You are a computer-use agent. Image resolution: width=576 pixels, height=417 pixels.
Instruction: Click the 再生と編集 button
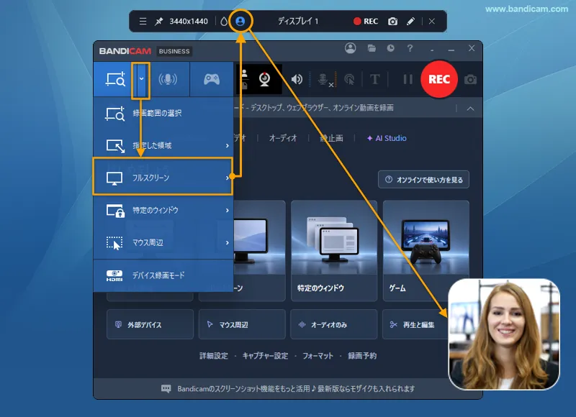tap(415, 324)
